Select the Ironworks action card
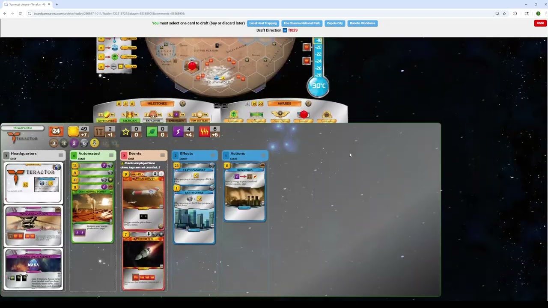 click(244, 192)
